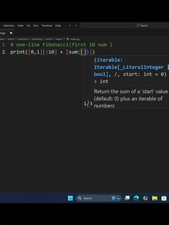The image size is (169, 225).
Task: Click 'Iterable[_LiteralInteger' in signature help
Action: (129, 67)
